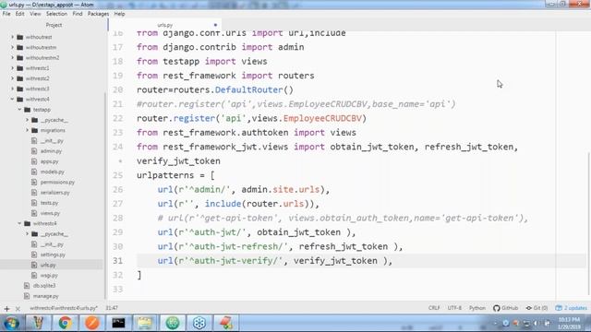Click the plus icon in status bar
The width and height of the screenshot is (591, 332).
6,308
